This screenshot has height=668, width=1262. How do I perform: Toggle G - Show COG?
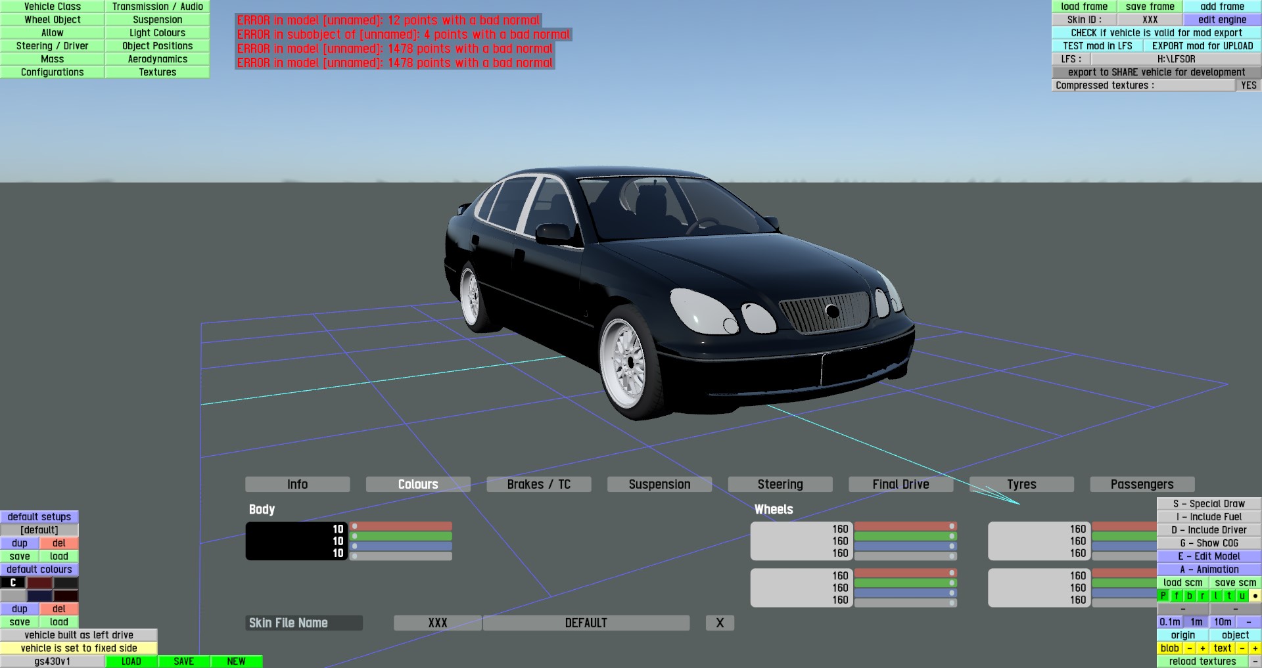click(x=1209, y=543)
